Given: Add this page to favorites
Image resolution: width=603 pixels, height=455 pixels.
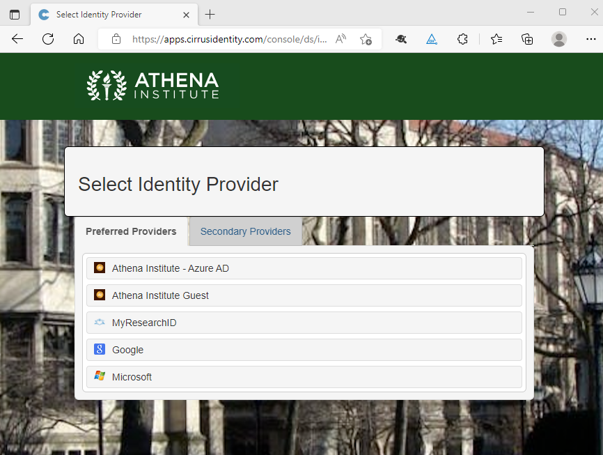Looking at the screenshot, I should tap(366, 39).
